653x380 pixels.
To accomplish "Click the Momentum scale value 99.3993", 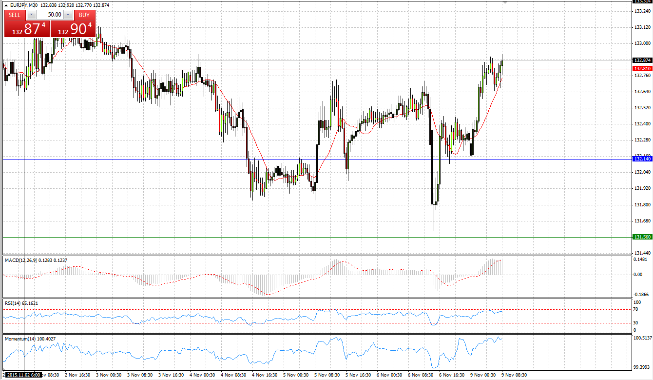I will 642,368.
